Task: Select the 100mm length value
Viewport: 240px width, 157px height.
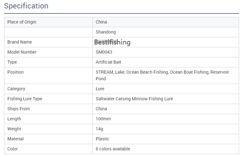Action: point(103,119)
